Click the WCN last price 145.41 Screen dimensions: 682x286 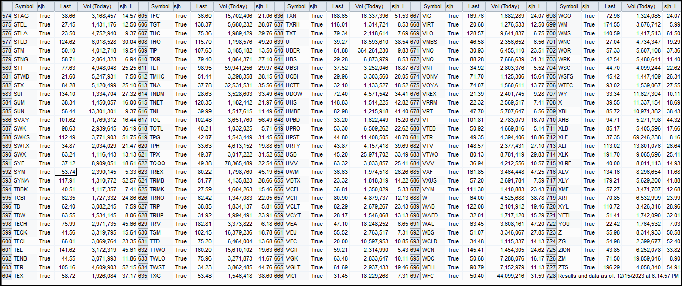pos(474,250)
